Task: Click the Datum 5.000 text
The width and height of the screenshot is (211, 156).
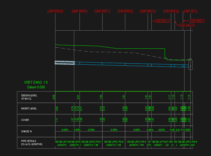Action: (x=36, y=87)
